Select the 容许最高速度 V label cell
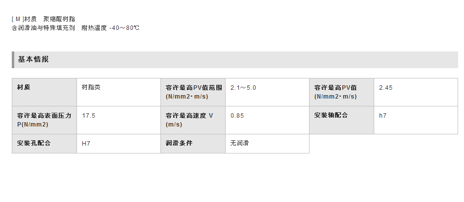 point(193,120)
